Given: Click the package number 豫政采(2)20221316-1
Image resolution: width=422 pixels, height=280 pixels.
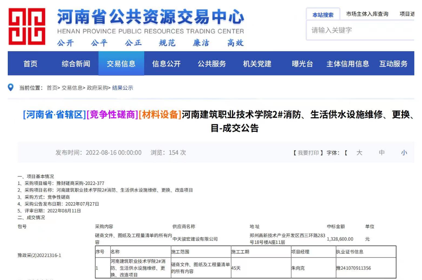Looking at the screenshot, I should [x=39, y=255].
